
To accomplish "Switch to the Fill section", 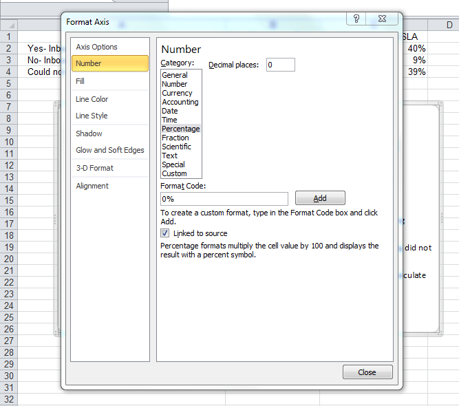I will click(81, 81).
